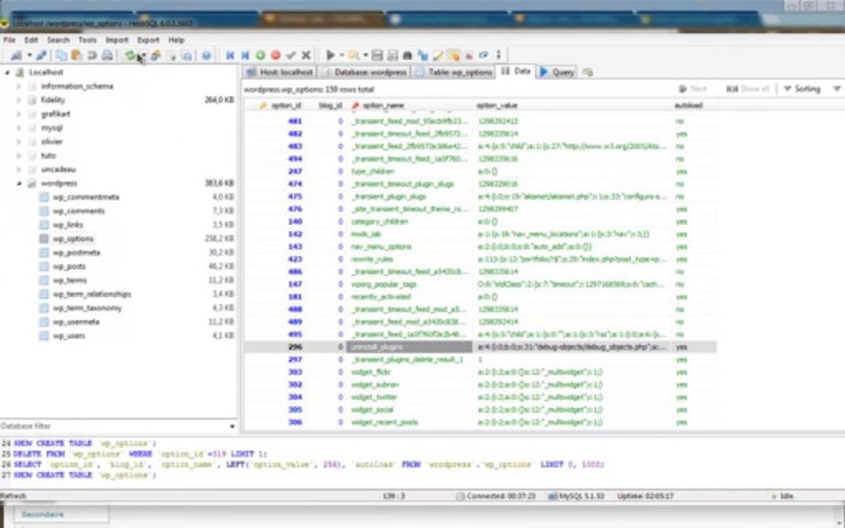The image size is (845, 528).
Task: Select the wp_usermeta table
Action: [x=76, y=322]
